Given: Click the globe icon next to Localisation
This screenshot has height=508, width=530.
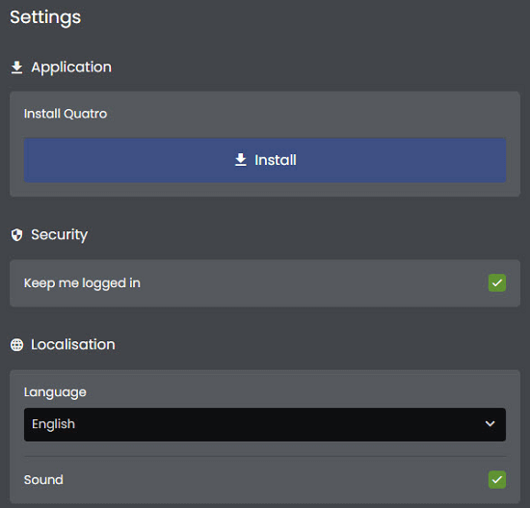Looking at the screenshot, I should coord(16,345).
